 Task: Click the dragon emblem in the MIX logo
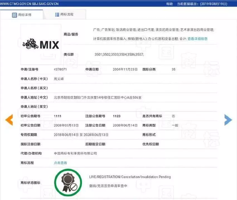coord(31,44)
